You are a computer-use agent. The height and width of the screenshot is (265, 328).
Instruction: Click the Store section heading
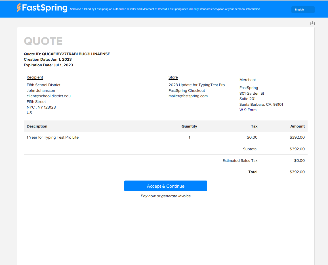click(173, 77)
